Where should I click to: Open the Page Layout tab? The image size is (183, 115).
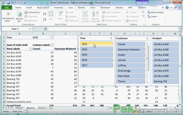pyautogui.click(x=43, y=8)
